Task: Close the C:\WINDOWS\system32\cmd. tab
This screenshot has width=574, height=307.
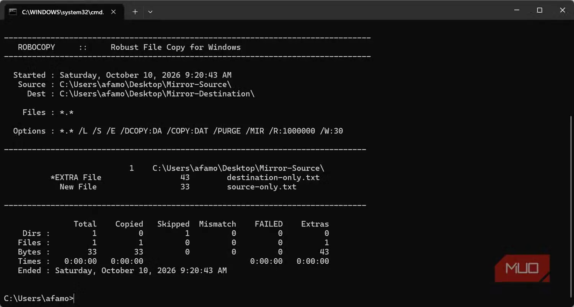Action: (x=113, y=12)
